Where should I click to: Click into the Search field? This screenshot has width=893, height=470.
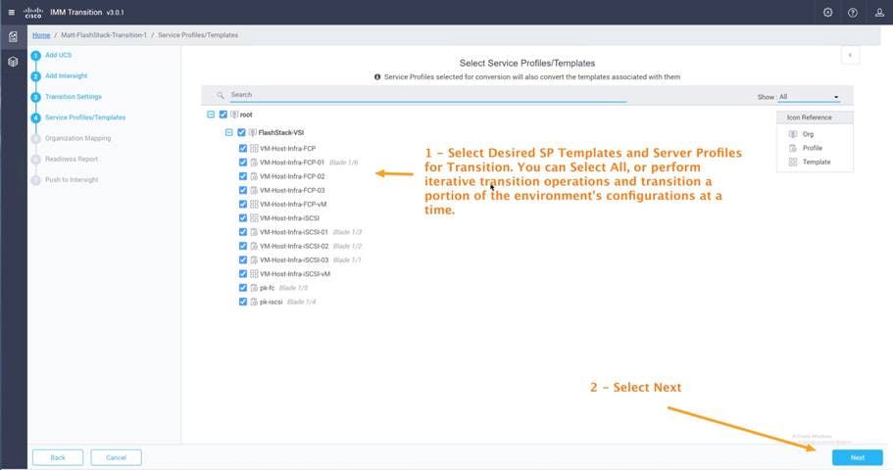pyautogui.click(x=428, y=95)
